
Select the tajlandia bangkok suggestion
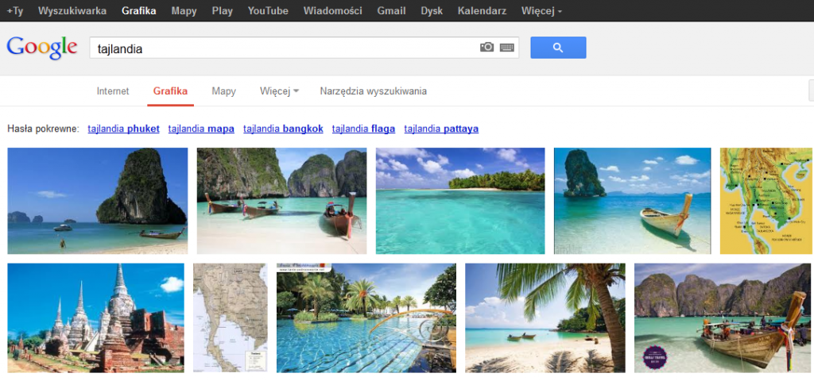(283, 129)
